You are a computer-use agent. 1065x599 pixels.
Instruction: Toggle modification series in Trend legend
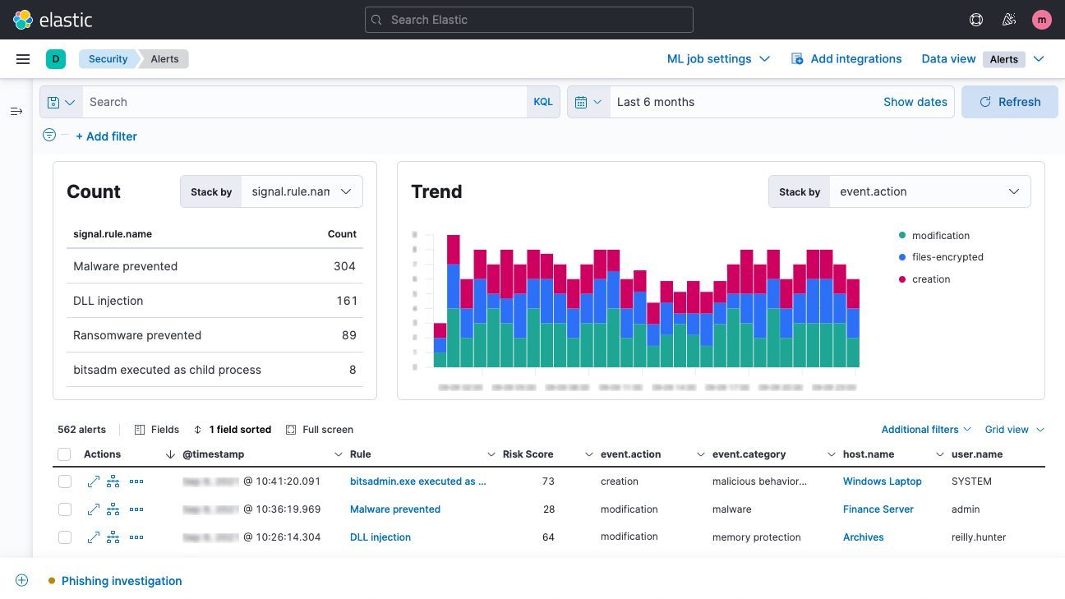934,235
